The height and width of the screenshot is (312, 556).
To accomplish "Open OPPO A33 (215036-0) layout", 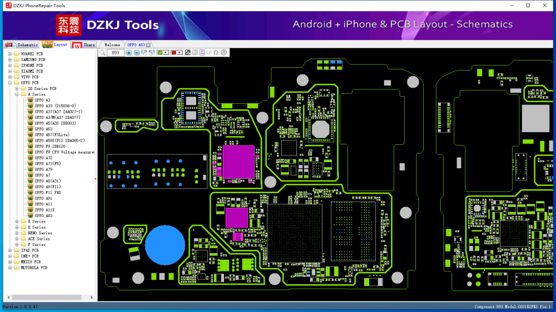I will (x=55, y=106).
